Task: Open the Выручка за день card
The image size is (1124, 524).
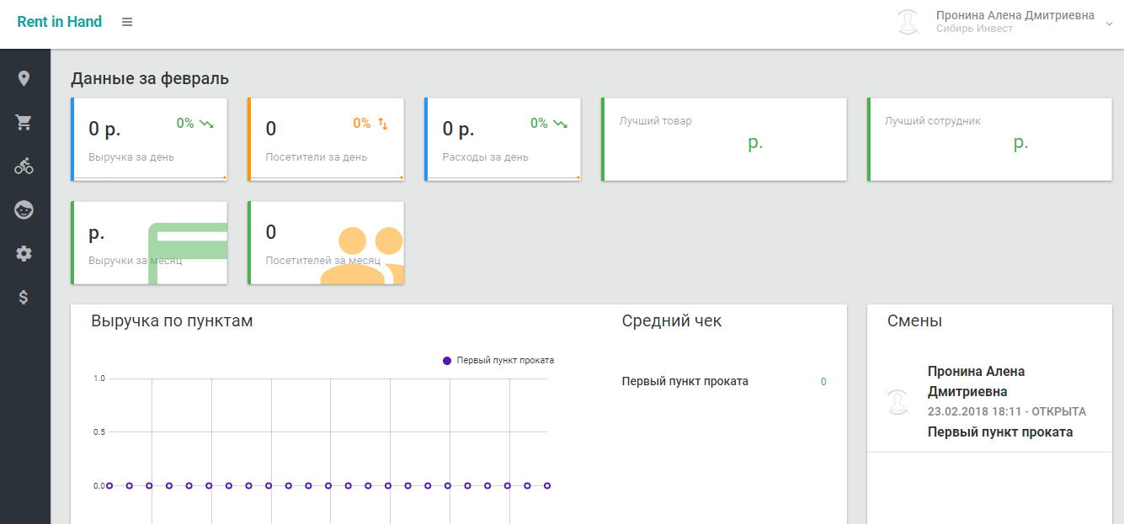Action: (x=149, y=140)
